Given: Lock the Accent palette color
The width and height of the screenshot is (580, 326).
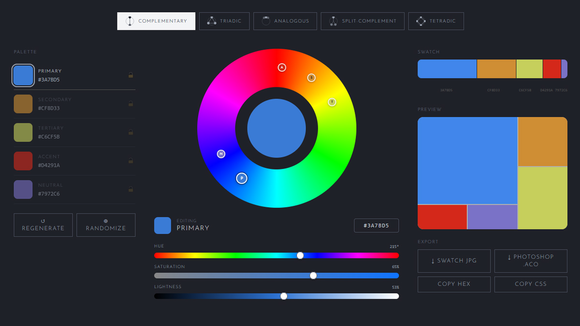Looking at the screenshot, I should (x=131, y=161).
